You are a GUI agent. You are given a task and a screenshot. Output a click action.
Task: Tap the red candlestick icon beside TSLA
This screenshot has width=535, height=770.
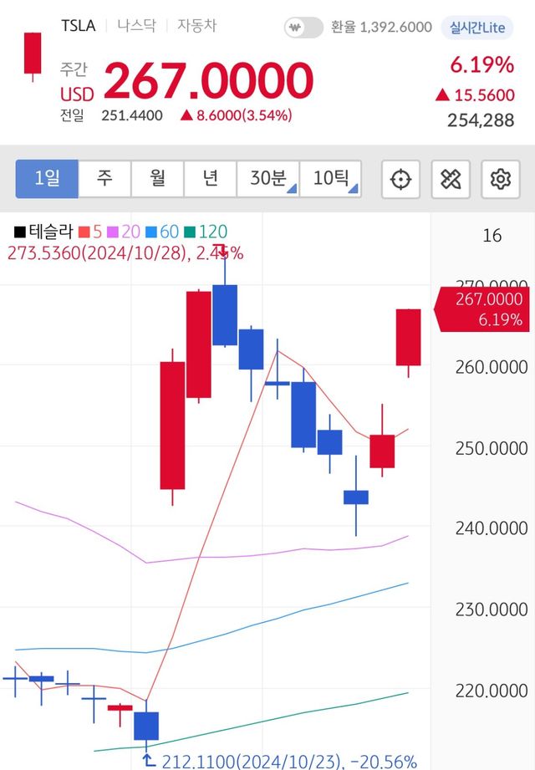tap(33, 55)
